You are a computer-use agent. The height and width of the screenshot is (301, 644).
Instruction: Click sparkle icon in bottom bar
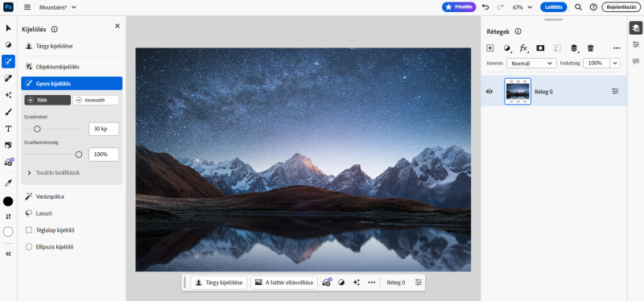tap(356, 282)
